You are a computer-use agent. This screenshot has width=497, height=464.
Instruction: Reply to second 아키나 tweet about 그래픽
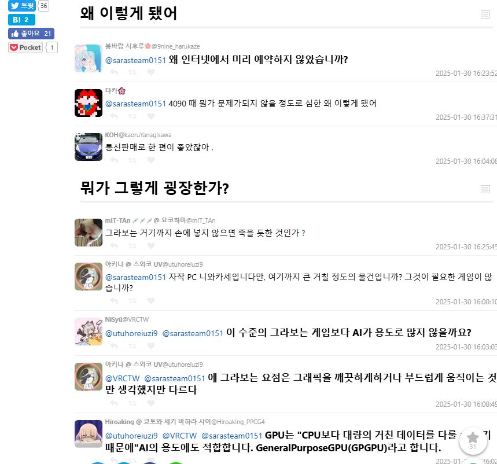(x=114, y=403)
